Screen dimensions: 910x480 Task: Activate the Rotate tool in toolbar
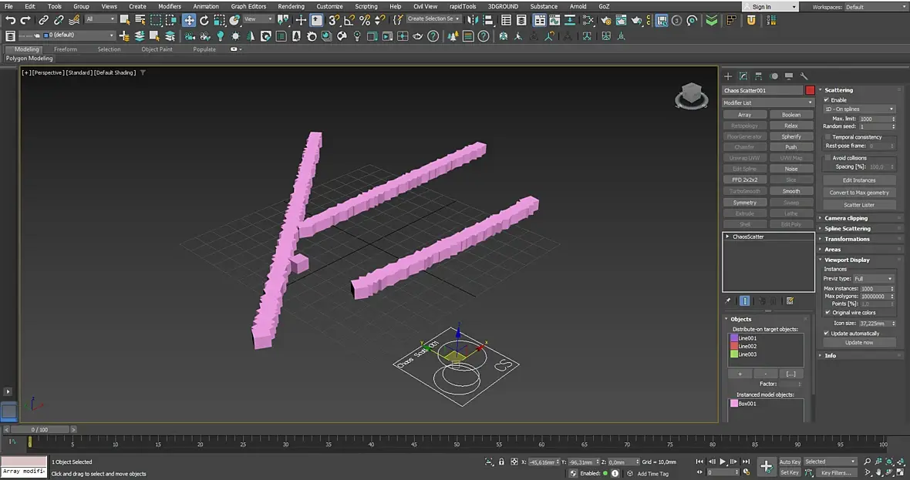[204, 20]
